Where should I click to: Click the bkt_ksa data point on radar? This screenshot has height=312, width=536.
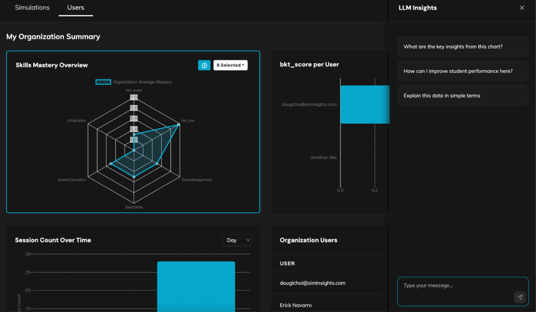pyautogui.click(x=178, y=124)
